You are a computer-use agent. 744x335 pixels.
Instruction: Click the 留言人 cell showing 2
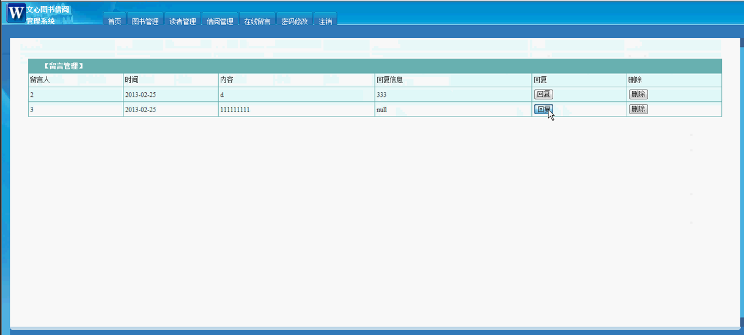[x=76, y=95]
